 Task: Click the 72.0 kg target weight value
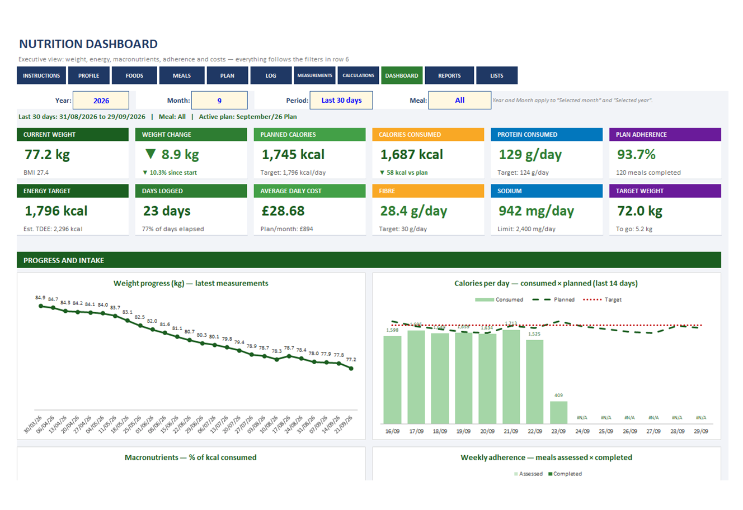pos(639,211)
